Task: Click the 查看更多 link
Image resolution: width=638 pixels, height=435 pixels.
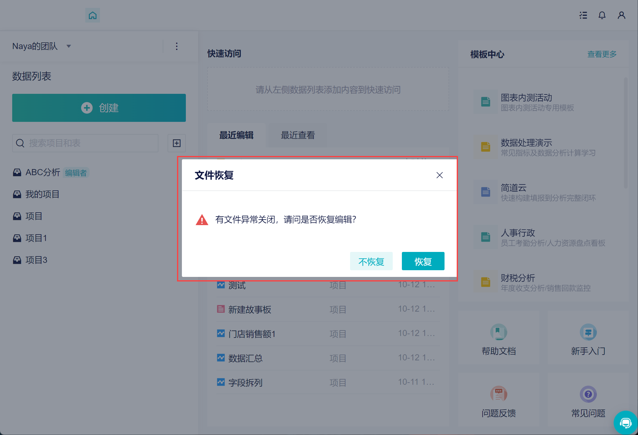Action: (x=602, y=54)
